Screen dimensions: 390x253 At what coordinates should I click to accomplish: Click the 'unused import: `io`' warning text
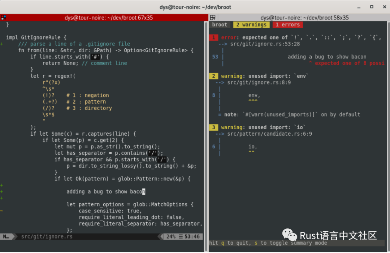pos(277,127)
